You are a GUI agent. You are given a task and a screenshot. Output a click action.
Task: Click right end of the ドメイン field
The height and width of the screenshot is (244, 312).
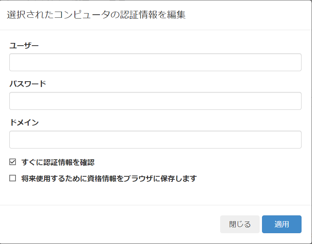295,140
